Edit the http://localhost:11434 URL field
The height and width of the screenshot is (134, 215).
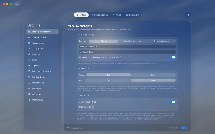pos(127,47)
